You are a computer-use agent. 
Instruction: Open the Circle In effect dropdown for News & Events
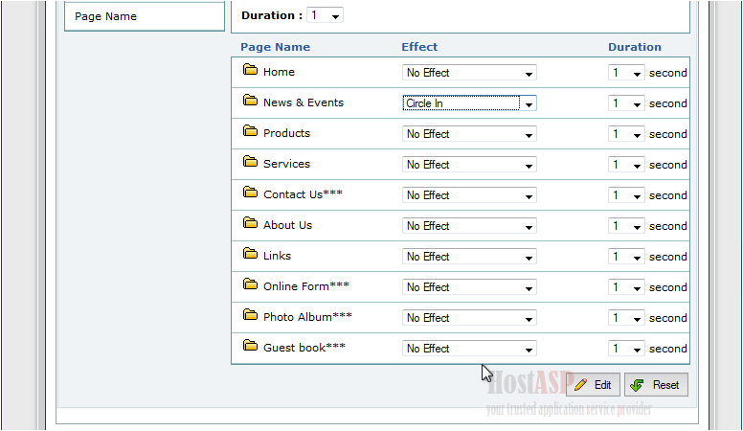pyautogui.click(x=469, y=103)
